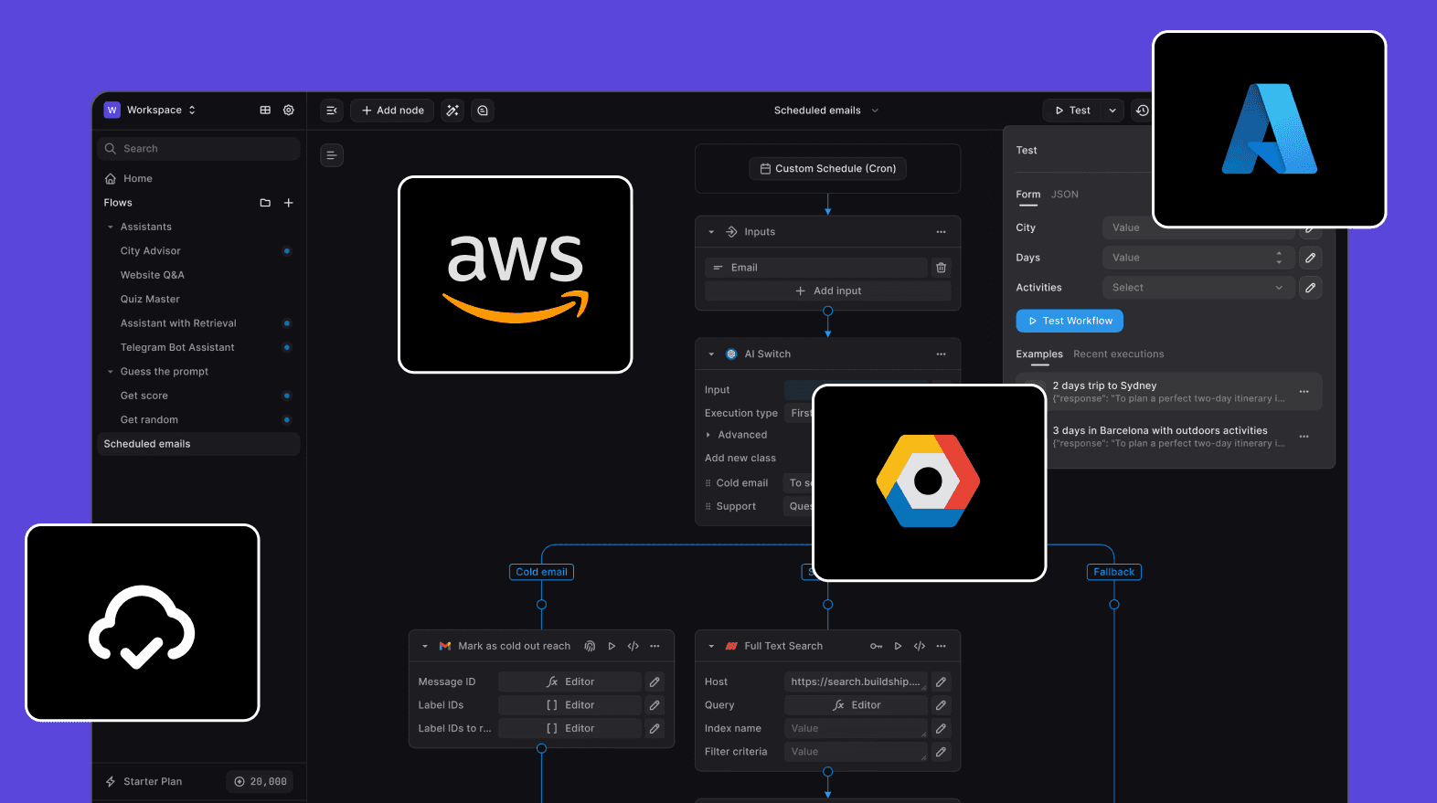
Task: Add a new flow with plus icon
Action: (x=289, y=203)
